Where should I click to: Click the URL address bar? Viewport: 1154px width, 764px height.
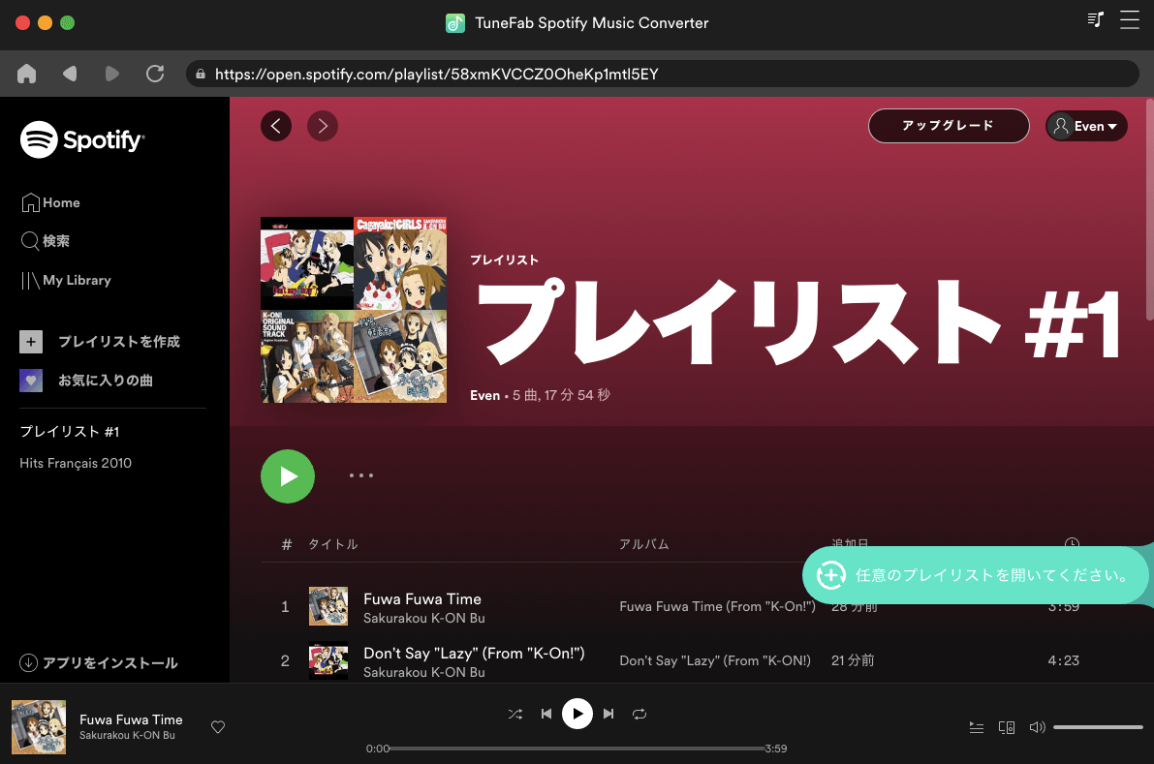[659, 74]
